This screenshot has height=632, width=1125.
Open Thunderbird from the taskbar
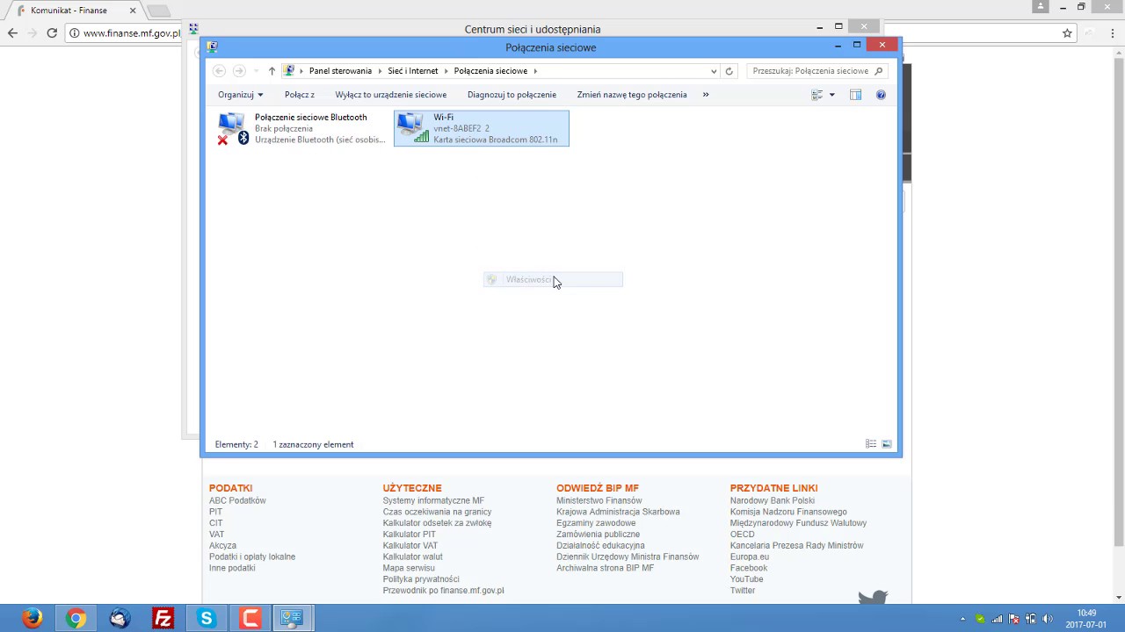(x=120, y=618)
